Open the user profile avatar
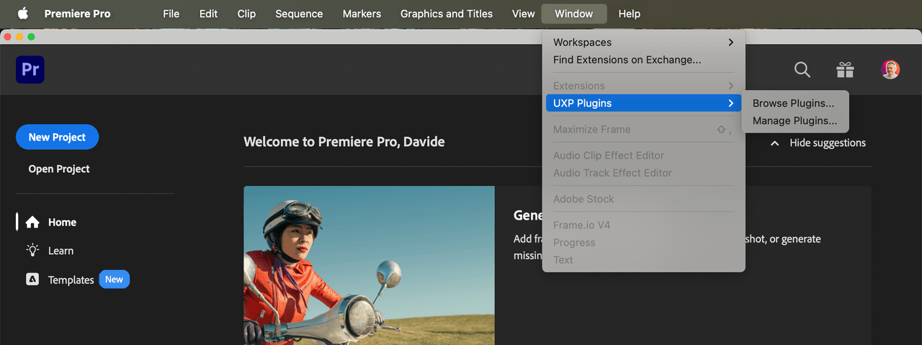 (x=890, y=69)
